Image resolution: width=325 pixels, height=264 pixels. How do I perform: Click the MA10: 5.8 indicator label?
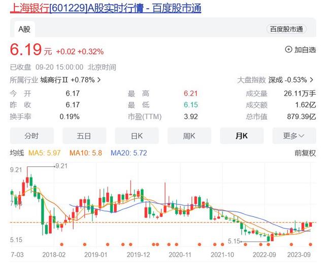point(86,153)
